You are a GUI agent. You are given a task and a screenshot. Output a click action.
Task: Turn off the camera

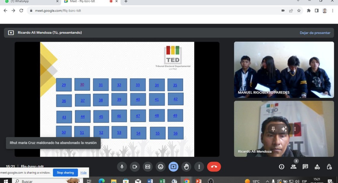(135, 166)
